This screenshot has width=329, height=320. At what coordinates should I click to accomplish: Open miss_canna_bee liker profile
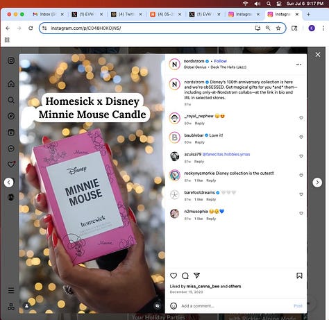click(203, 287)
